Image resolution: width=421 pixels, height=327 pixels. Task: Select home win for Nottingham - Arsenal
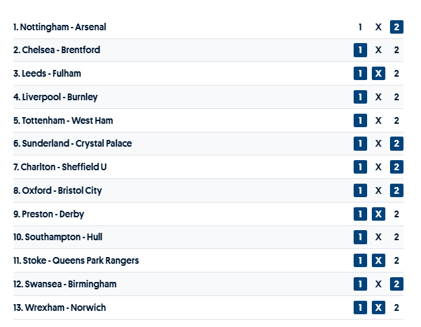[360, 27]
